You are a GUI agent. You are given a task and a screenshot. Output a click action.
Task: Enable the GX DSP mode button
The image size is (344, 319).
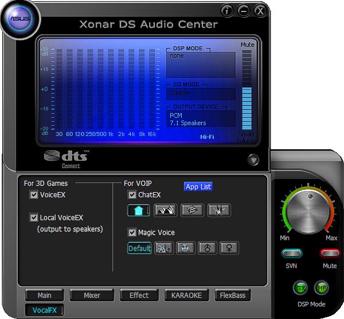tap(300, 287)
